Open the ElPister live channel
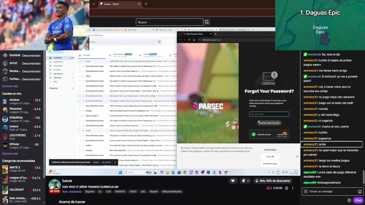 pyautogui.click(x=22, y=146)
